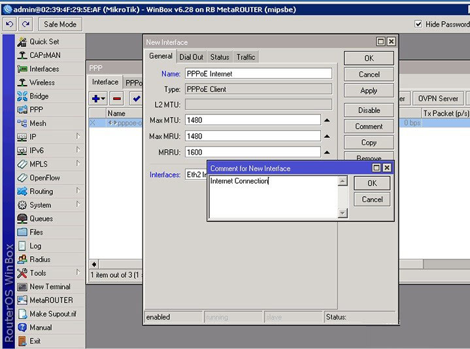This screenshot has height=349, width=470.
Task: Click comment box scroll down arrow
Action: (x=343, y=213)
